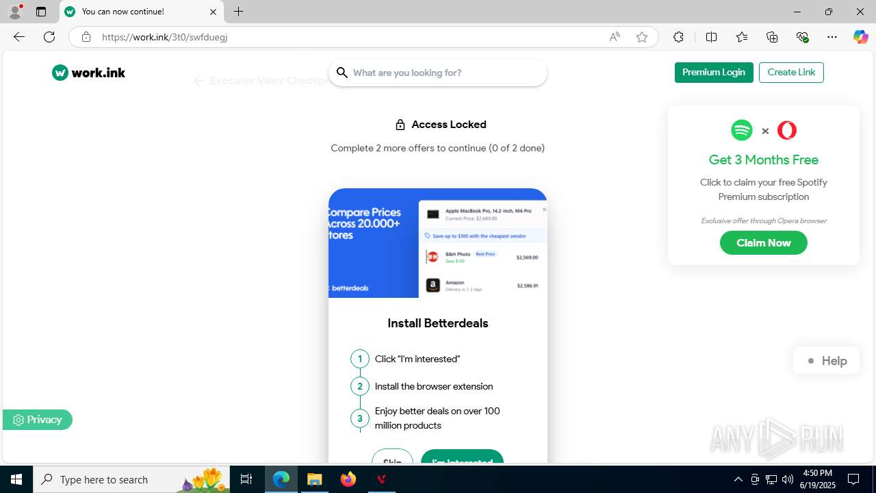Click the back arrow beside Executor Valex
876x493 pixels.
pyautogui.click(x=198, y=81)
